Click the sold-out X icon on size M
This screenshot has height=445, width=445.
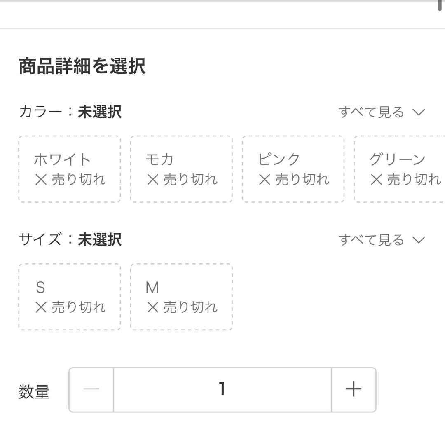152,306
